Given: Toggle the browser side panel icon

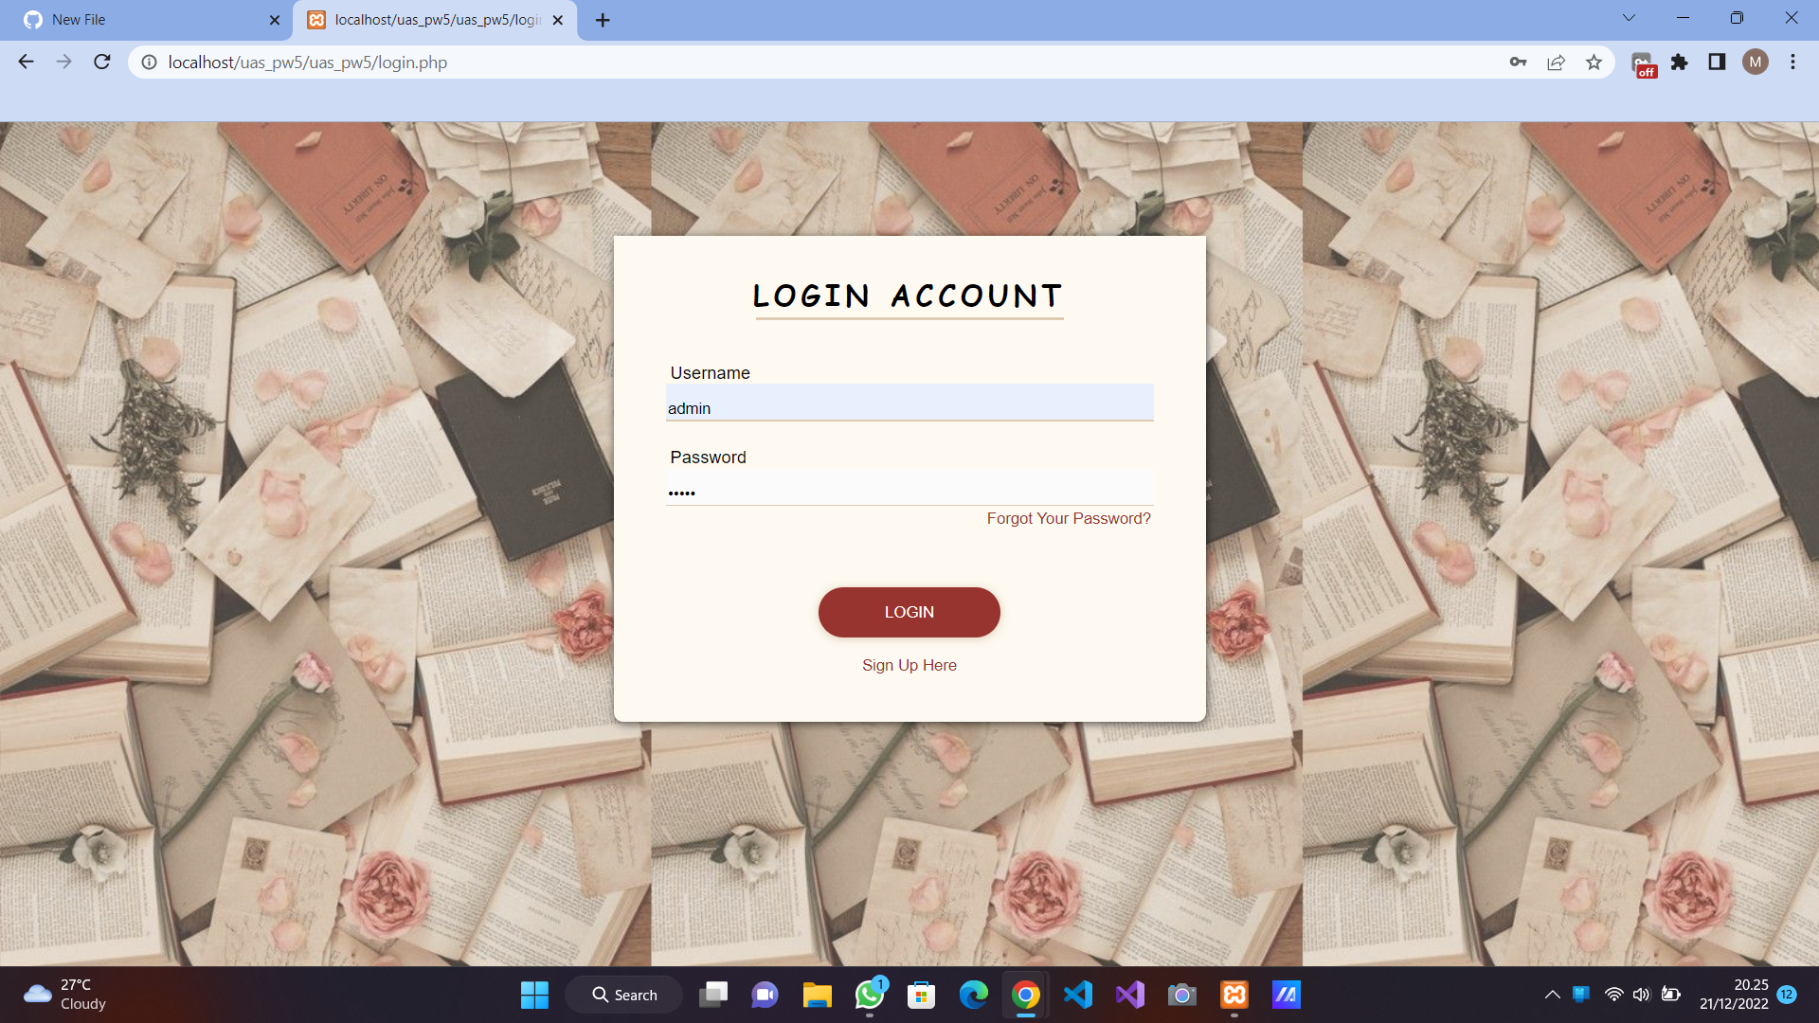Looking at the screenshot, I should coord(1717,63).
